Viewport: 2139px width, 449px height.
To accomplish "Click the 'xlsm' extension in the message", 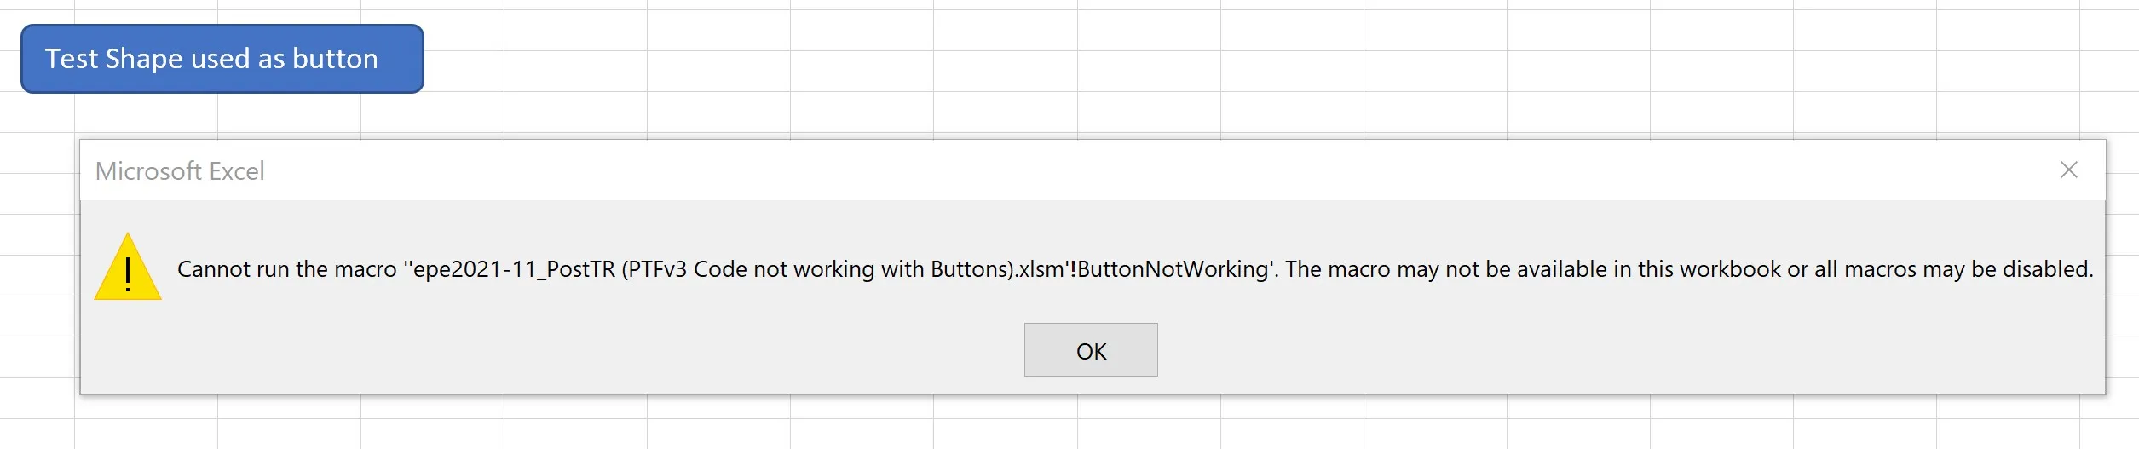I will tap(1041, 269).
